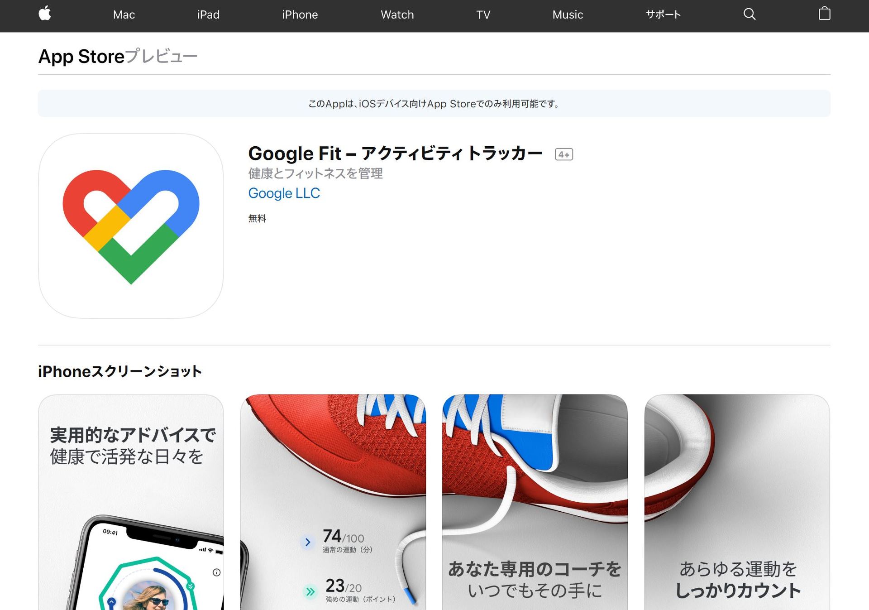
Task: Open the サポート menu item
Action: tap(663, 14)
